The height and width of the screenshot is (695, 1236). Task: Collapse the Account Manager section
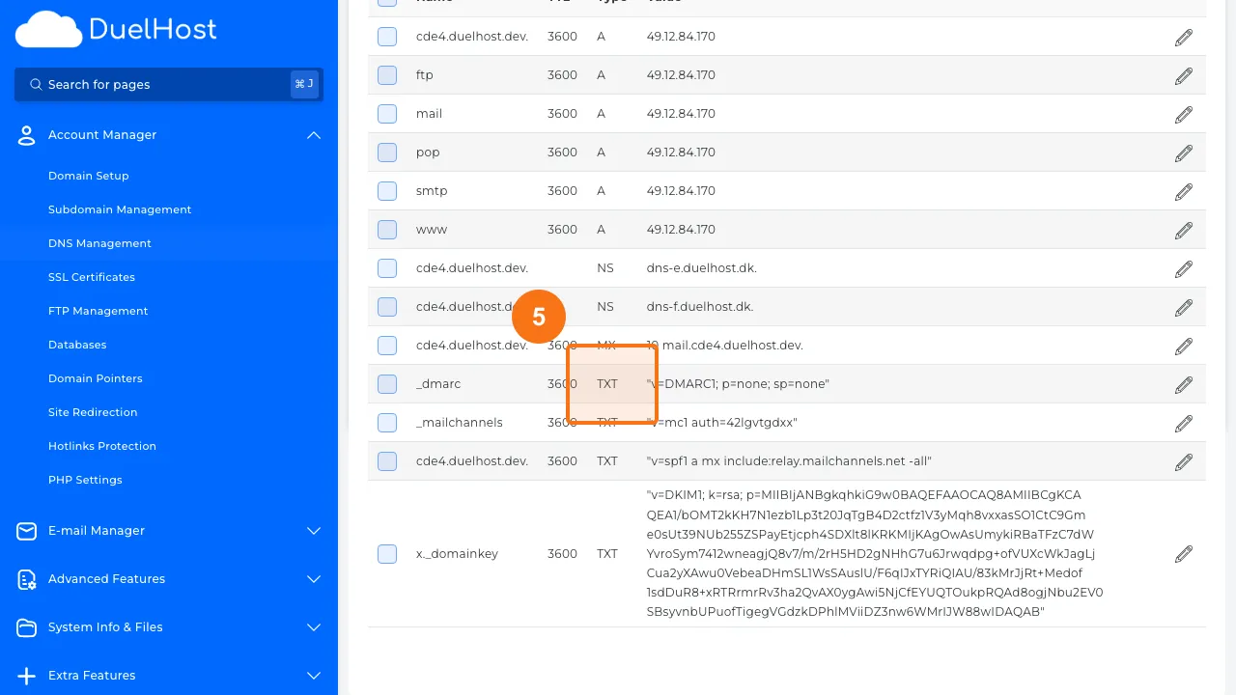click(313, 135)
